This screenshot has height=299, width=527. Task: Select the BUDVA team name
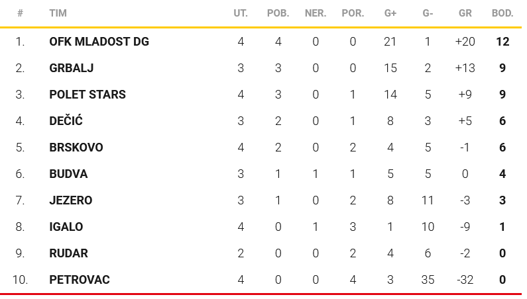68,174
